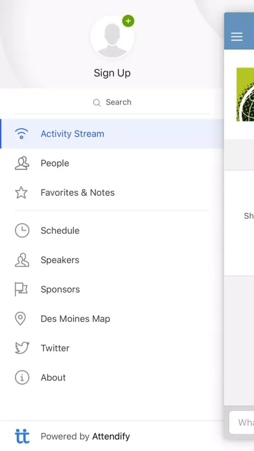Tap the Attendify logo icon
The image size is (254, 451).
point(22,436)
